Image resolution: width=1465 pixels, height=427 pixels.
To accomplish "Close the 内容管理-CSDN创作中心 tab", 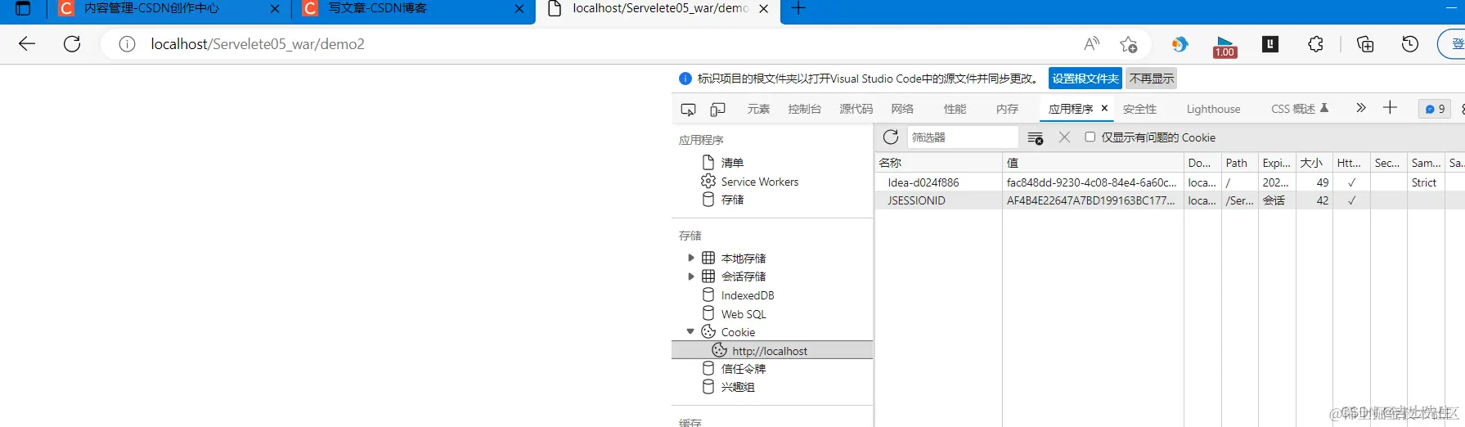I will 275,9.
